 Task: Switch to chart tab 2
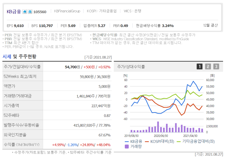(x=208, y=67)
